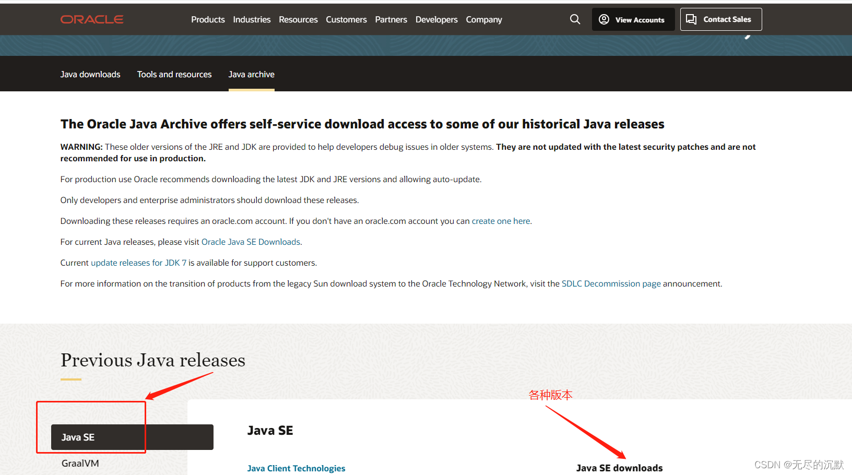Click the 'Previous Java releases' heading
The width and height of the screenshot is (852, 475).
coord(153,360)
